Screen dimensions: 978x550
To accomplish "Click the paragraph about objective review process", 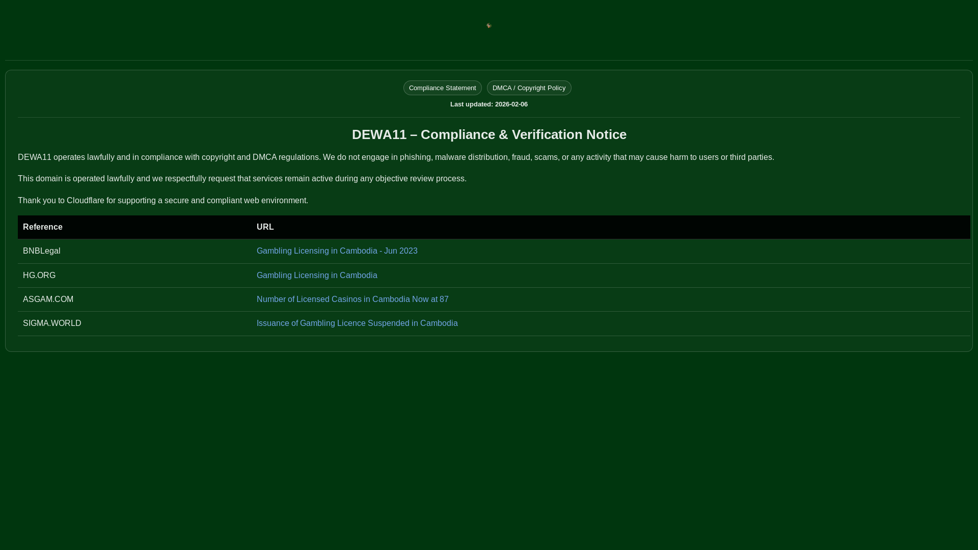I will (x=242, y=179).
